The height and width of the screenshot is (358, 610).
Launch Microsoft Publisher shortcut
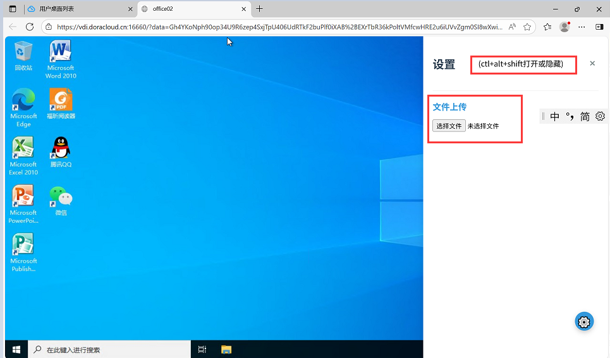tap(23, 253)
